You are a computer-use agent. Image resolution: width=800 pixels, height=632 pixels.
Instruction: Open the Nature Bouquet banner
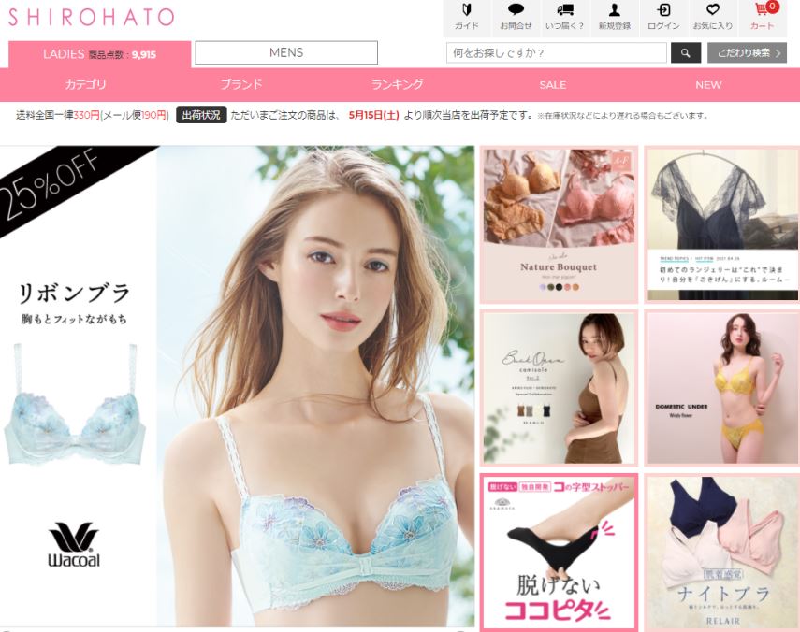559,224
